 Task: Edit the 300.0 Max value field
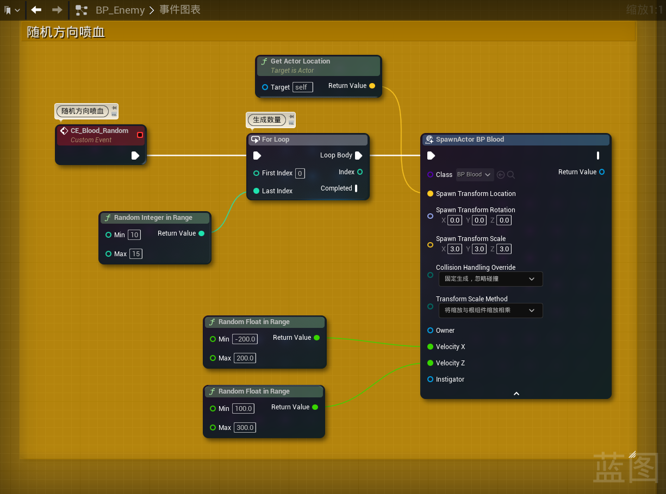coord(245,428)
